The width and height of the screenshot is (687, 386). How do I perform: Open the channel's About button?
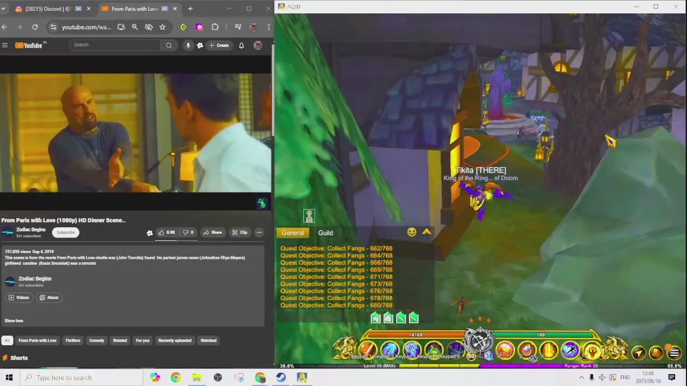click(49, 298)
